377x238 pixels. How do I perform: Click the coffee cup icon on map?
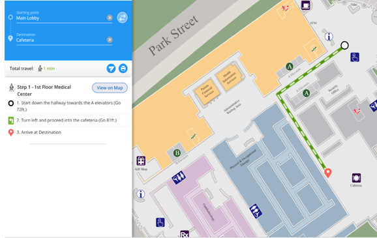pos(306,5)
